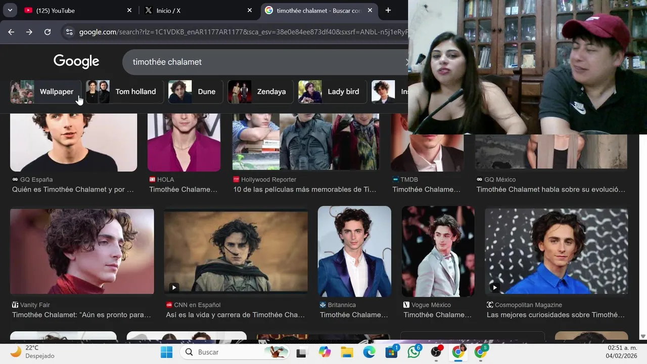Click 'Las mejores curiosidades sobre Timothé' link

[x=556, y=315]
